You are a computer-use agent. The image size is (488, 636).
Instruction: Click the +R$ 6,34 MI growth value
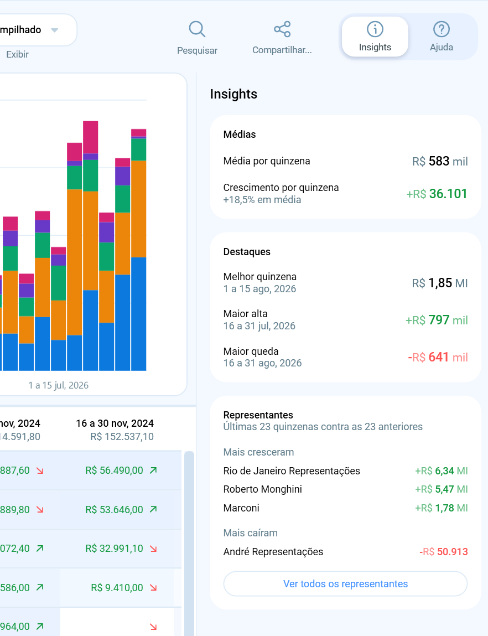442,471
